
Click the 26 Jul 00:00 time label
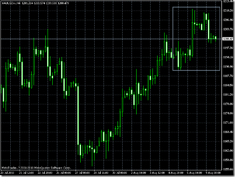[x=64, y=173]
